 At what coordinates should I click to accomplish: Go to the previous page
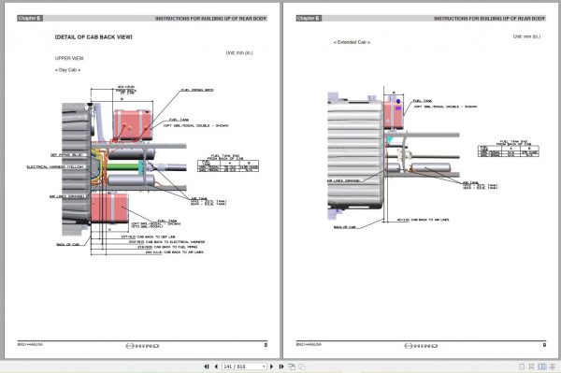pos(216,366)
